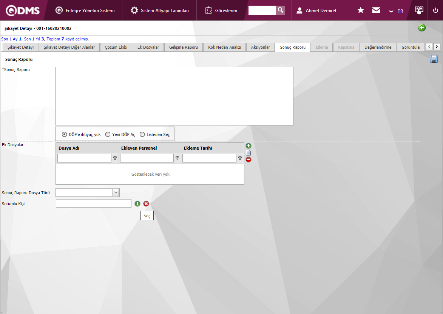View the file with document icon
The width and height of the screenshot is (443, 314).
click(249, 153)
